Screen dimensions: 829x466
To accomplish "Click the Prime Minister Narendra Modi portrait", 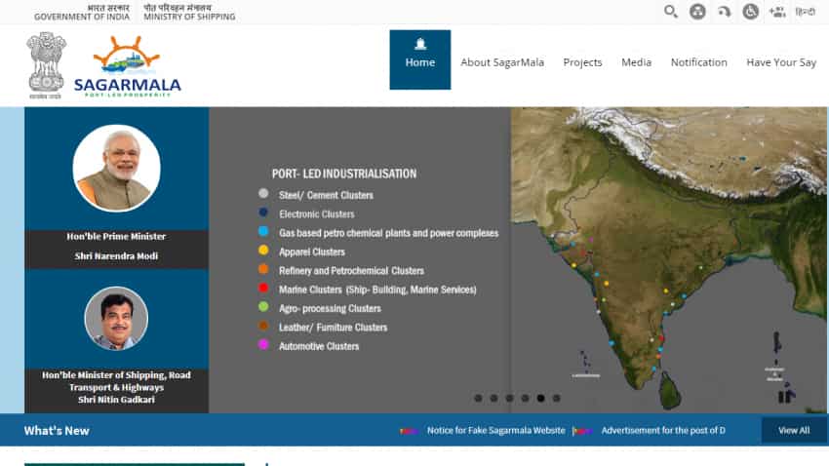I will [x=116, y=169].
